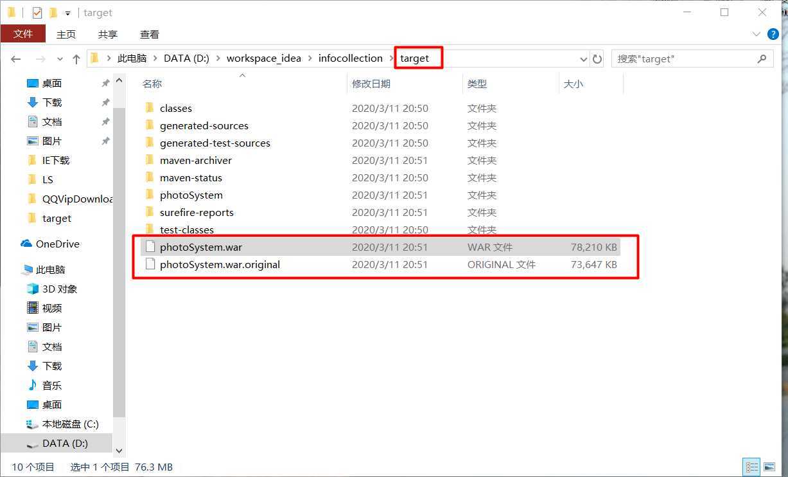
Task: Select 此电脑 in navigation pane
Action: pos(50,269)
